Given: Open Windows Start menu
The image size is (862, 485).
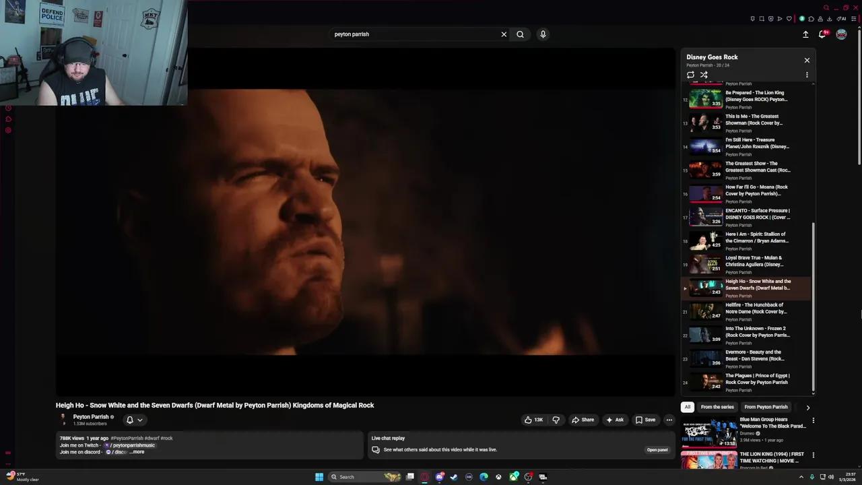Looking at the screenshot, I should pyautogui.click(x=319, y=477).
